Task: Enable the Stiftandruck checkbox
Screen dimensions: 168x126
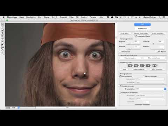Action: 120,52
